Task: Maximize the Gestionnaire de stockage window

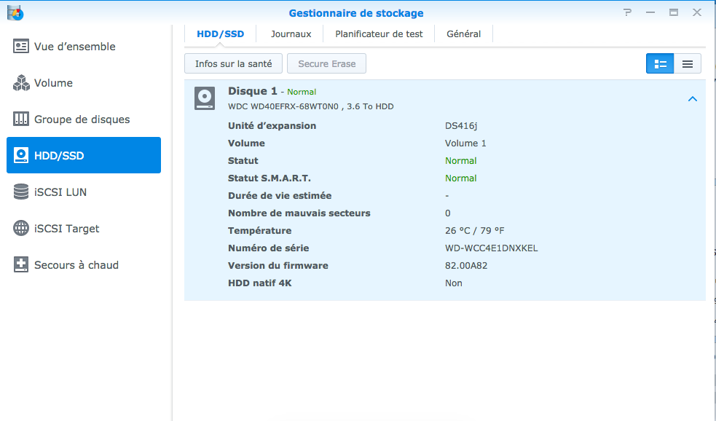Action: pos(674,12)
